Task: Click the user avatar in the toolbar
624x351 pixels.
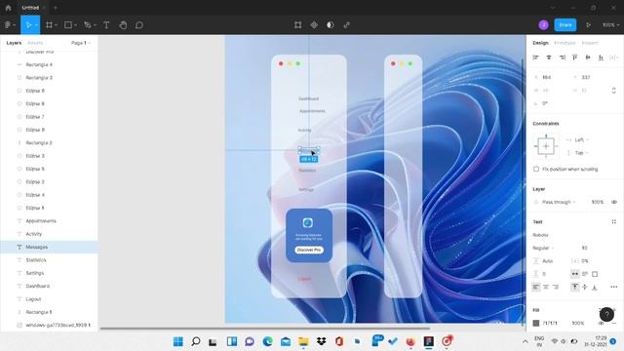Action: tap(543, 25)
